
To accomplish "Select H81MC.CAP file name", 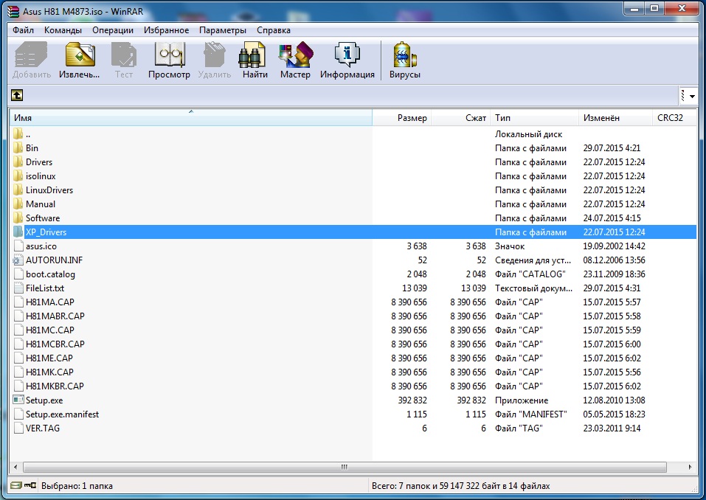I will (50, 330).
